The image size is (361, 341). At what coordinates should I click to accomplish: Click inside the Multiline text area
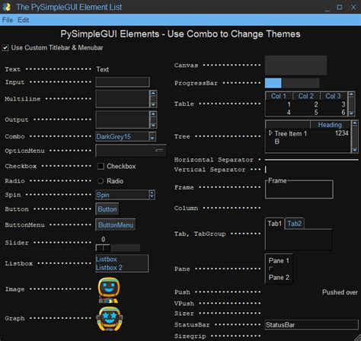pyautogui.click(x=123, y=99)
